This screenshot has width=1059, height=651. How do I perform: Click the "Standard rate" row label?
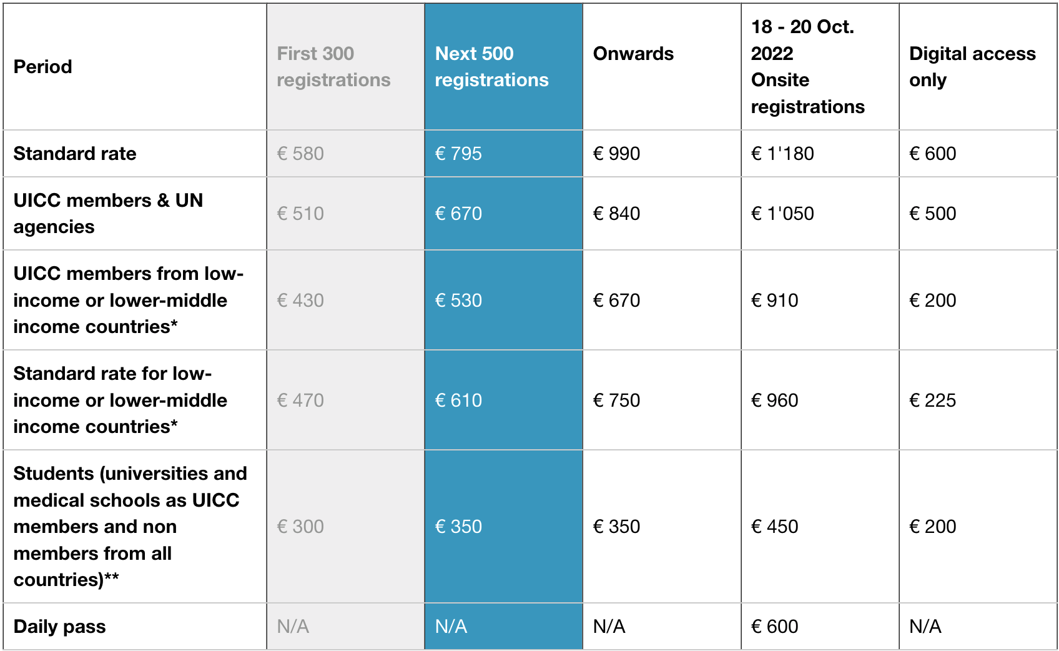(x=75, y=154)
